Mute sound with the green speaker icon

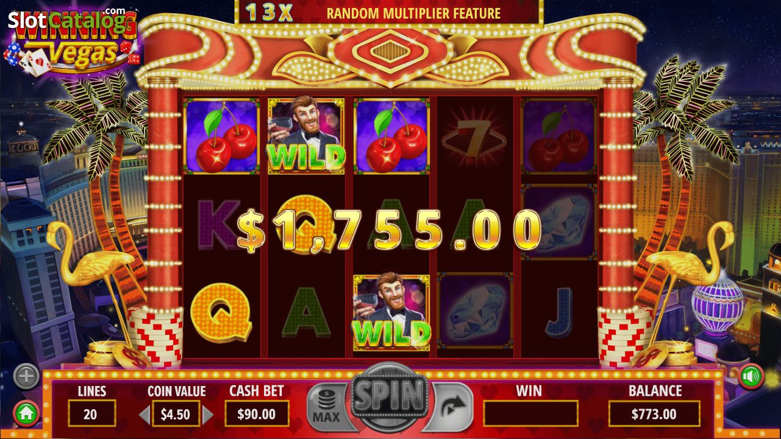(x=751, y=376)
